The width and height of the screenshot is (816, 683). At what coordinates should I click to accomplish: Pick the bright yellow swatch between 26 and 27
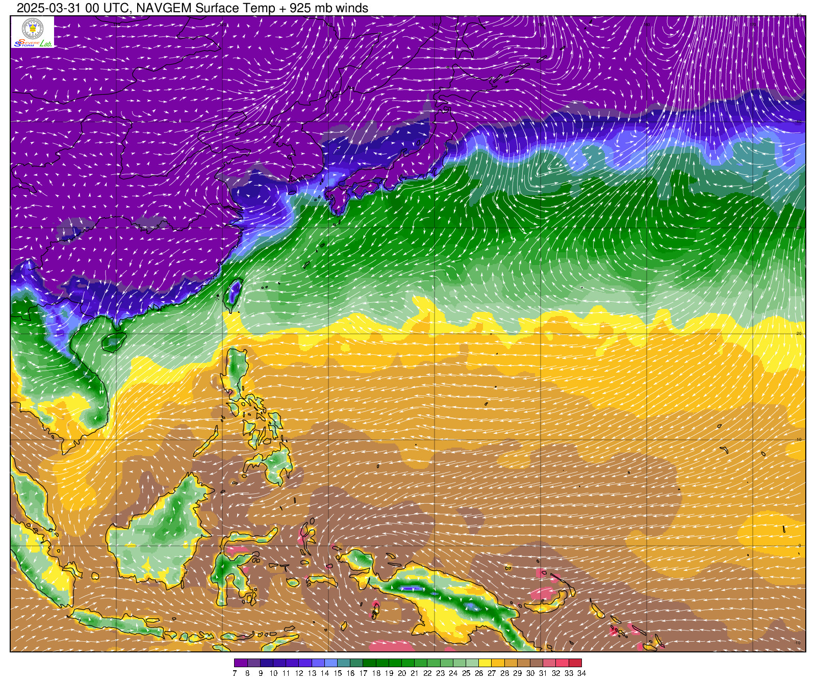click(485, 663)
